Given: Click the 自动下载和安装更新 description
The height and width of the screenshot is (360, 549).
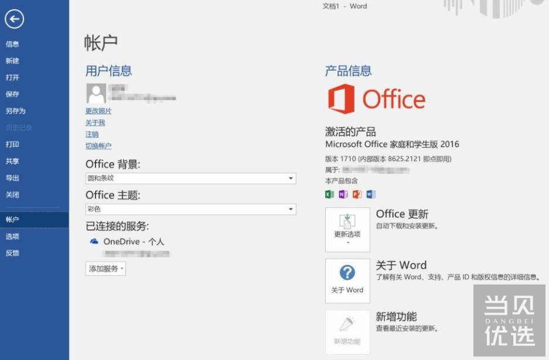Looking at the screenshot, I should pyautogui.click(x=407, y=226).
